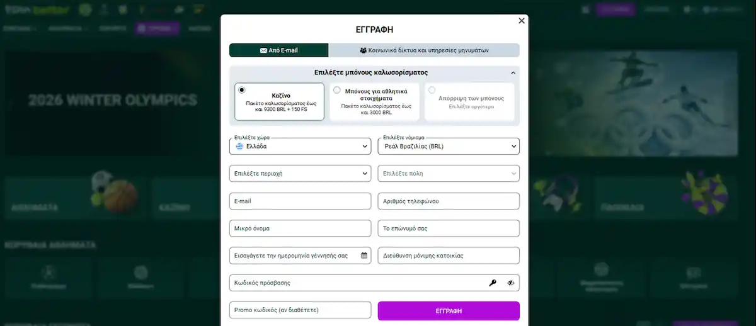Open the currency dropdown showing Ρεάλ Βραζιλίας (BRL)
Viewport: 756px width, 326px height.
click(x=449, y=146)
